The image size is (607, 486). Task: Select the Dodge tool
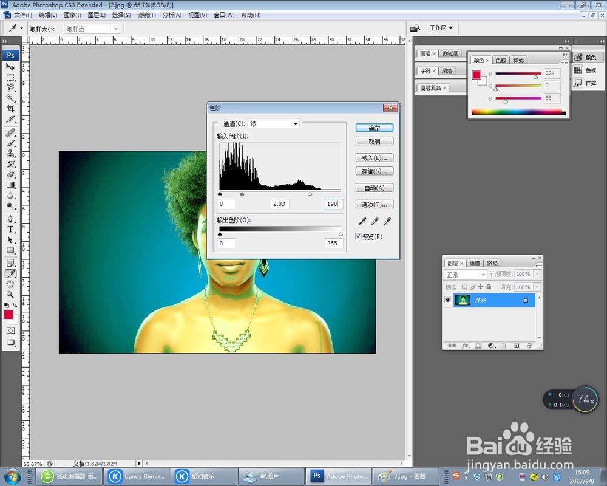pos(10,206)
